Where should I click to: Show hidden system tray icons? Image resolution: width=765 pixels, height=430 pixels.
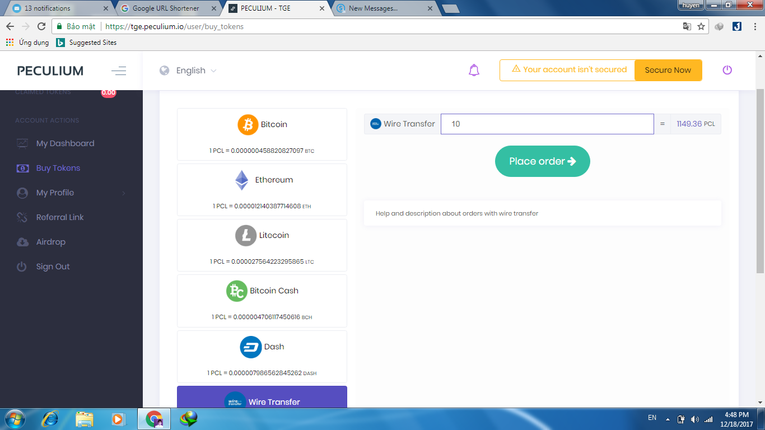(x=668, y=419)
